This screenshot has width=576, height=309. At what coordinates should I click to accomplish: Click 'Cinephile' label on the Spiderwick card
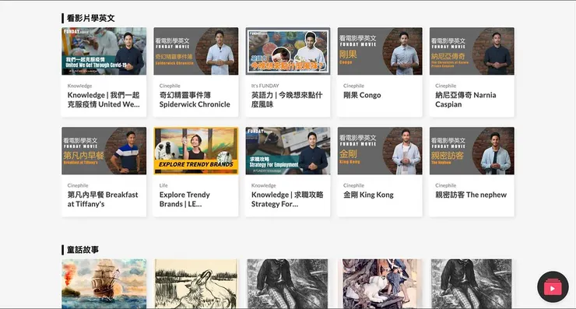[x=170, y=86]
